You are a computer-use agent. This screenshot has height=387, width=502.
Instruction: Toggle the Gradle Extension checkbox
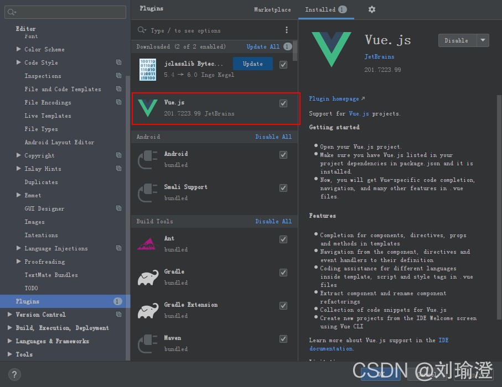tap(283, 306)
